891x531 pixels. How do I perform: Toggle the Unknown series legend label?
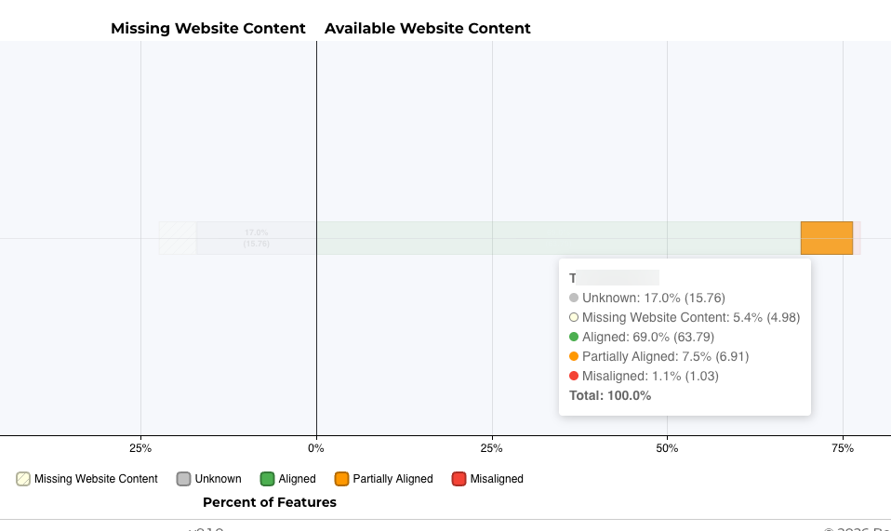point(218,479)
